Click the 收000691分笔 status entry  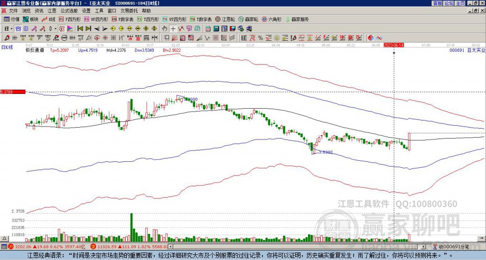451,247
